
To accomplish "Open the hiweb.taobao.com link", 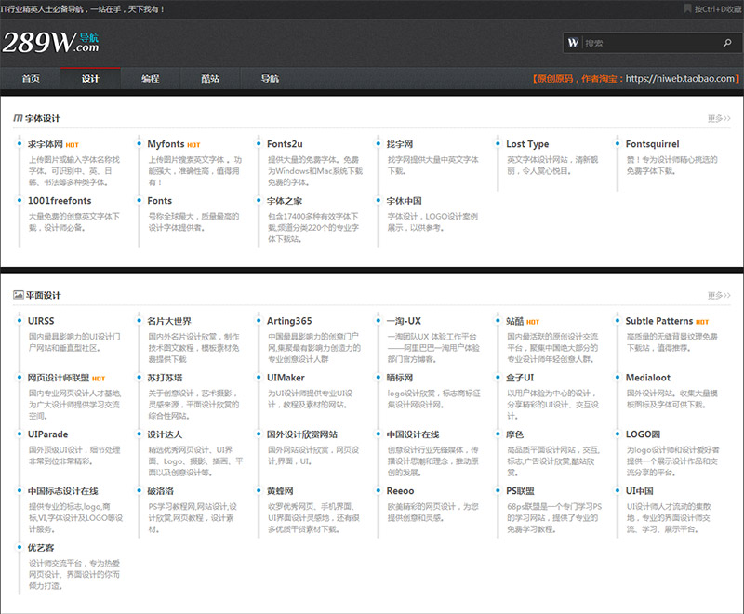I will [680, 79].
